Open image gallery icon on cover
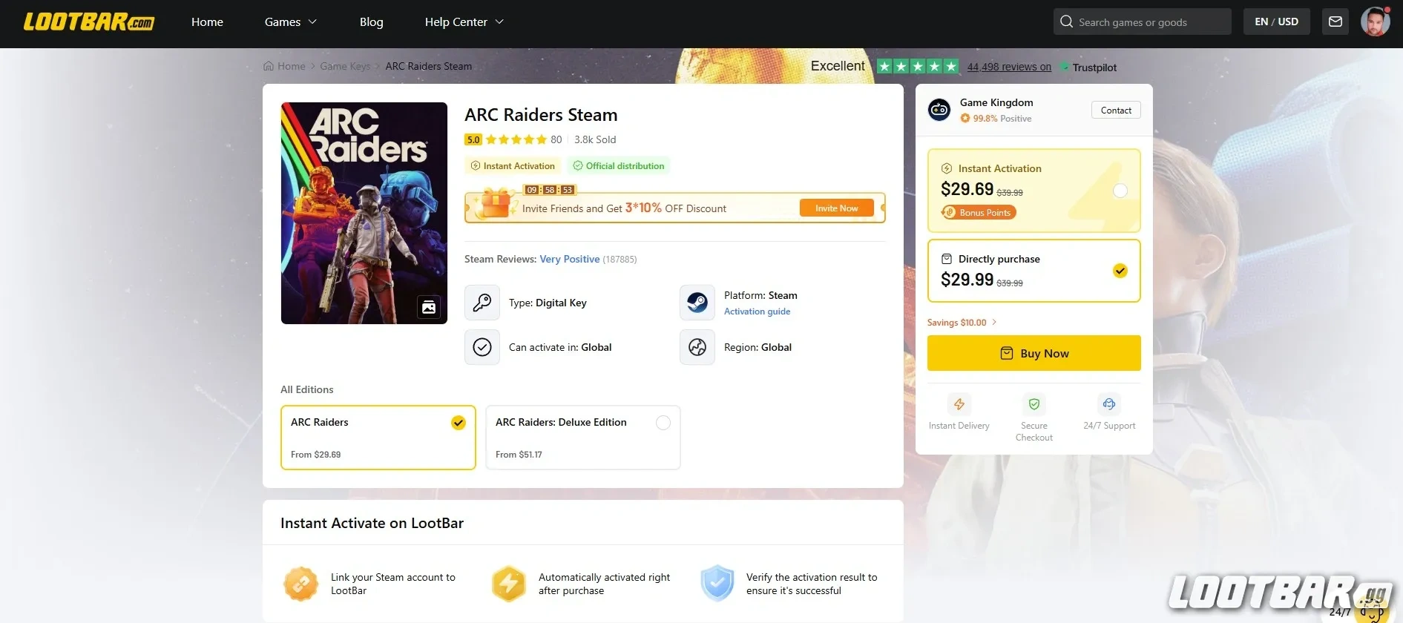The image size is (1403, 623). click(x=429, y=307)
